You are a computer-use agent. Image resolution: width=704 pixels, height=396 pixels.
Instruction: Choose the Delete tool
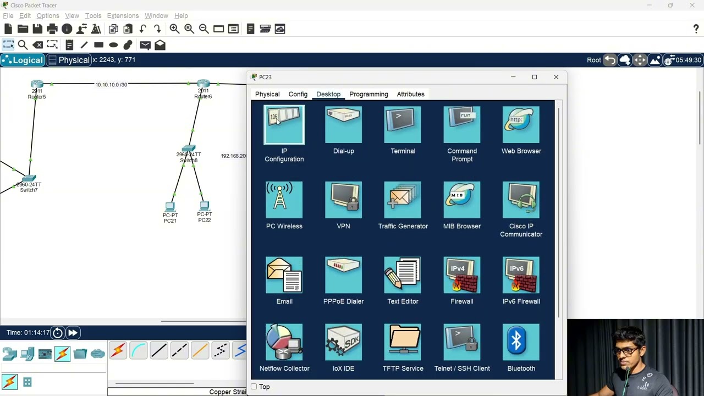pos(37,45)
